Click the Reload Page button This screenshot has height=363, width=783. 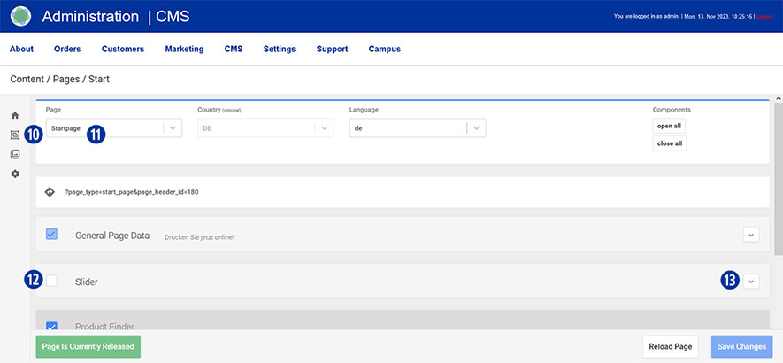(672, 346)
